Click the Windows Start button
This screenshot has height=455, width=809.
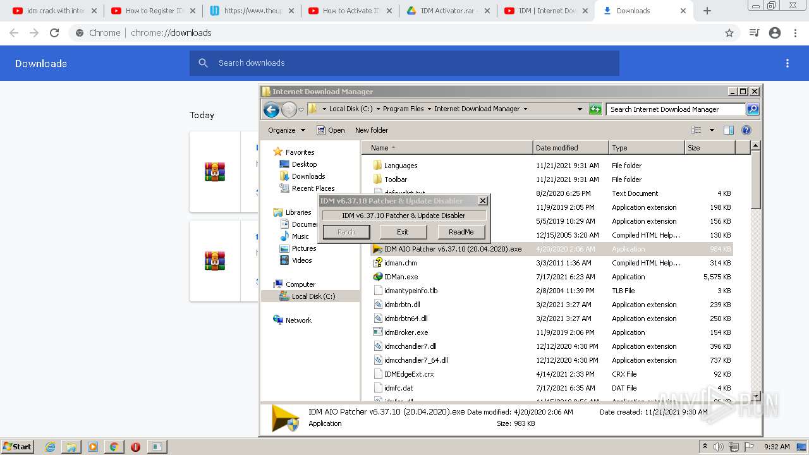coord(18,447)
